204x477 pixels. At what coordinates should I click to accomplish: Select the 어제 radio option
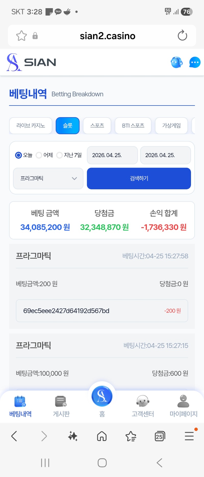pos(39,155)
